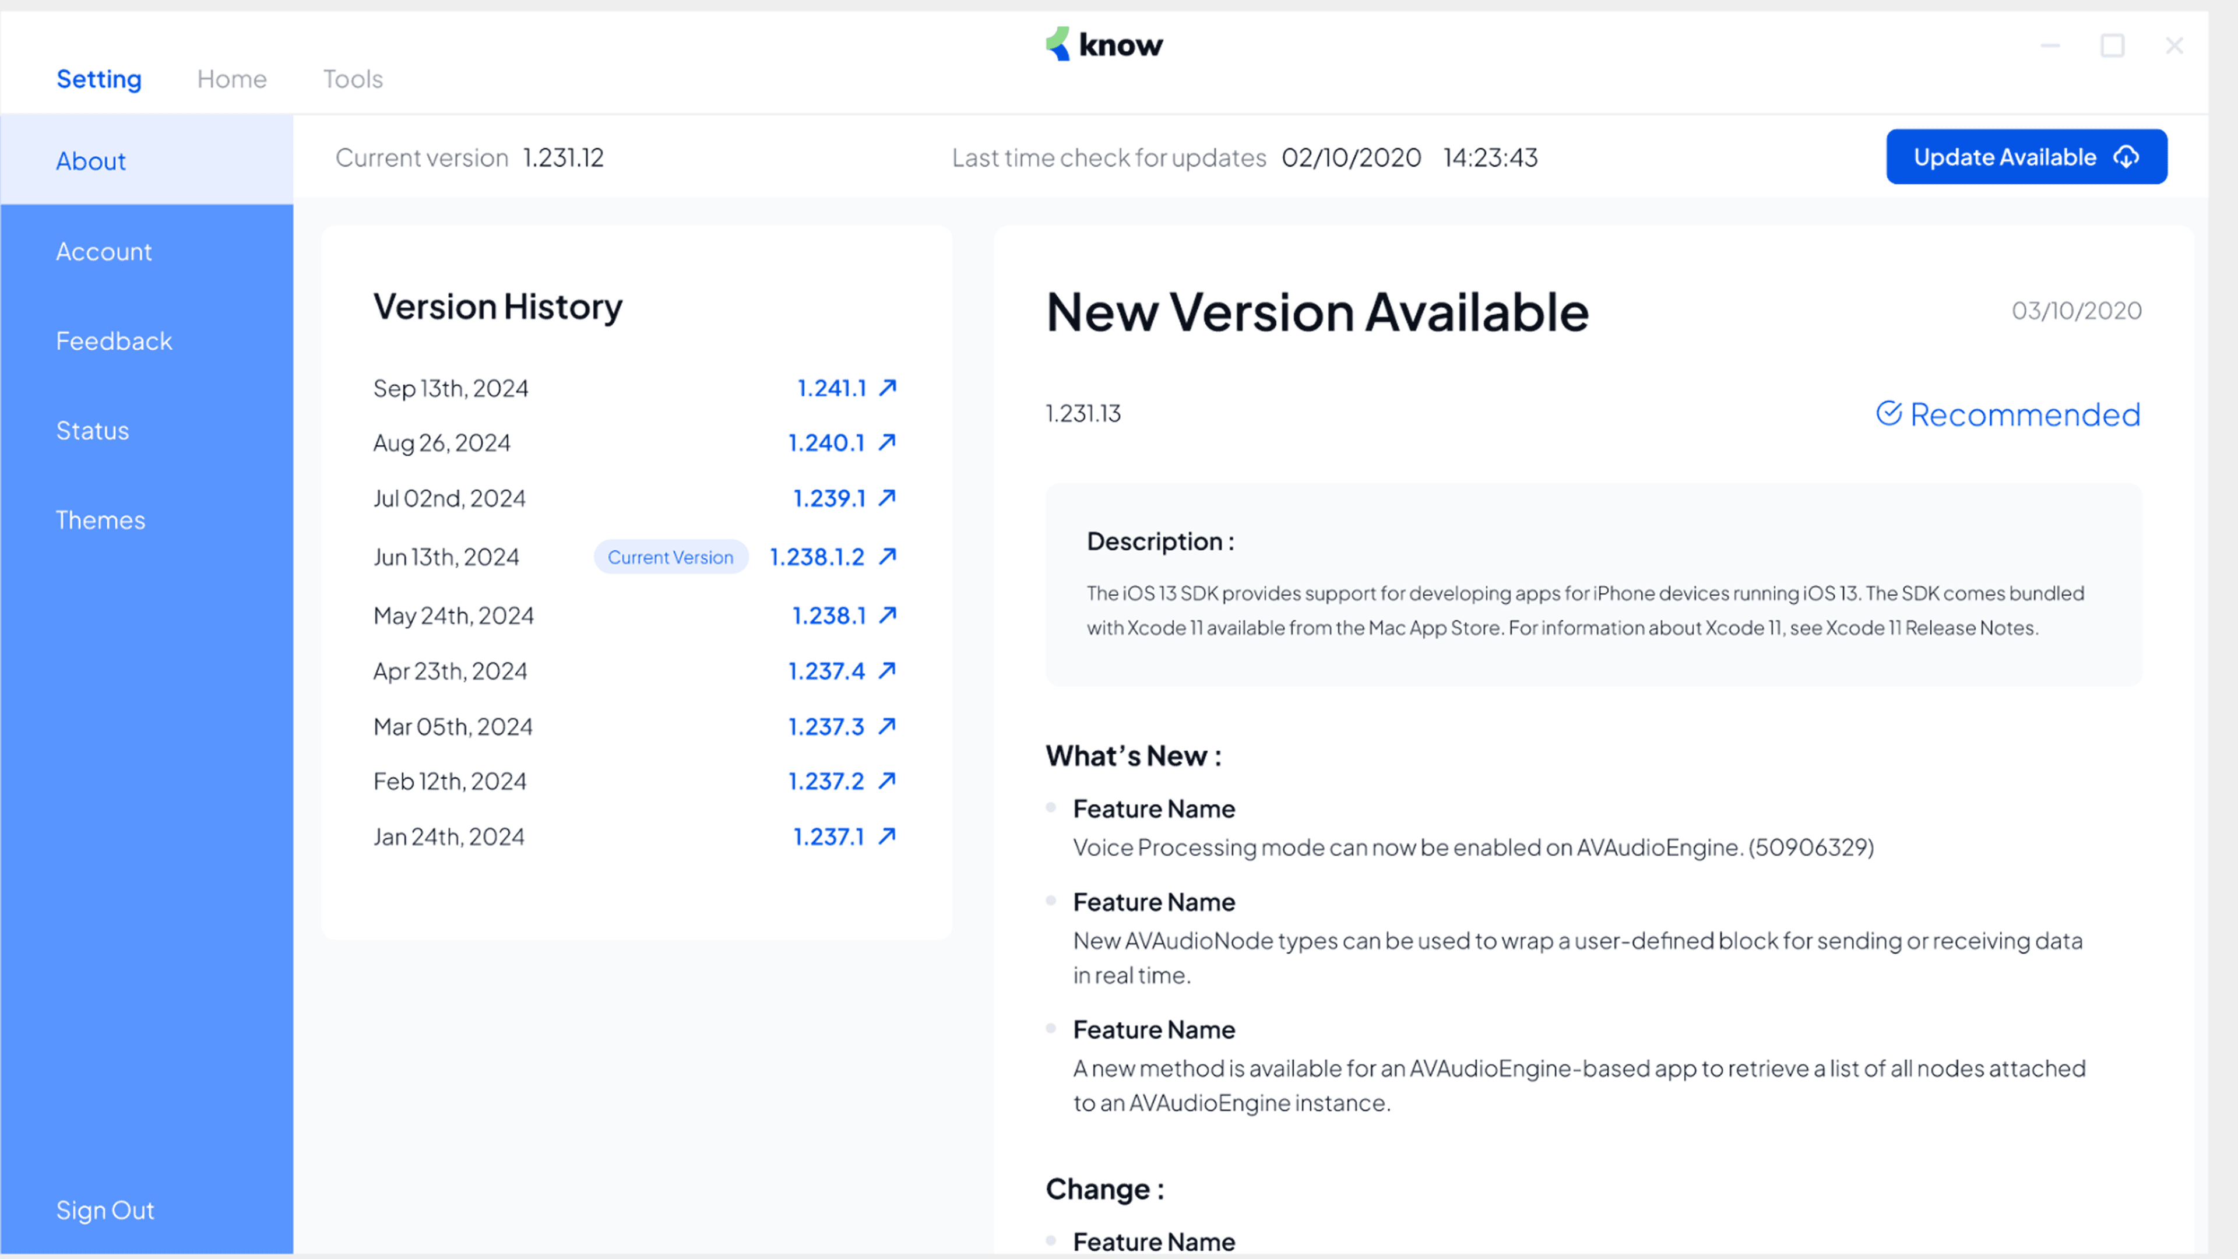Image resolution: width=2238 pixels, height=1259 pixels.
Task: Open version 1.239.1 arrow icon
Action: tap(887, 498)
